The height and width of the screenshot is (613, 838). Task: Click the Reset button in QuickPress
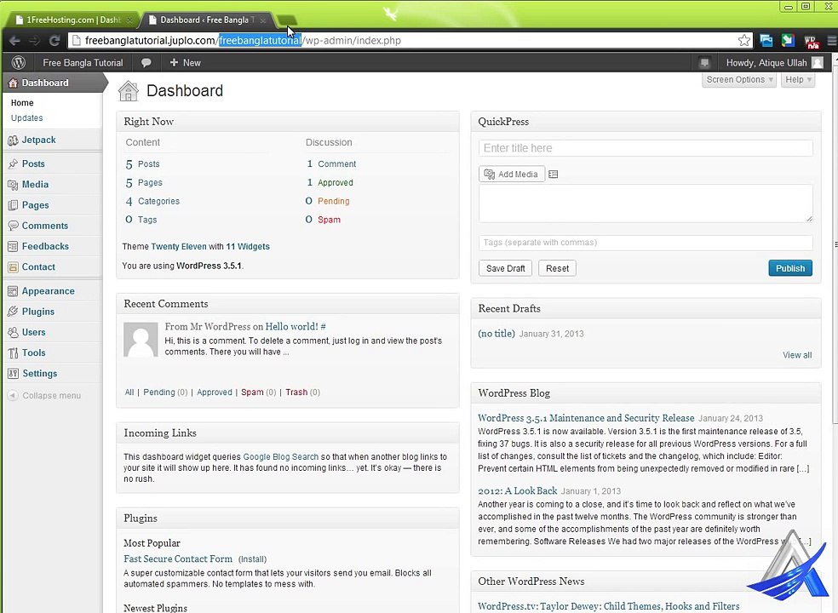[x=557, y=268]
